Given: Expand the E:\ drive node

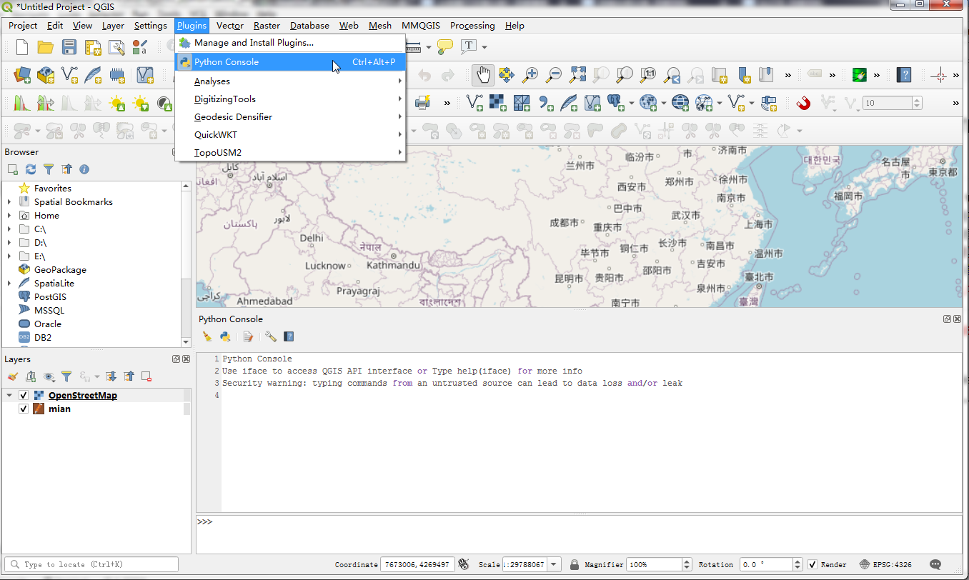Looking at the screenshot, I should pos(9,256).
